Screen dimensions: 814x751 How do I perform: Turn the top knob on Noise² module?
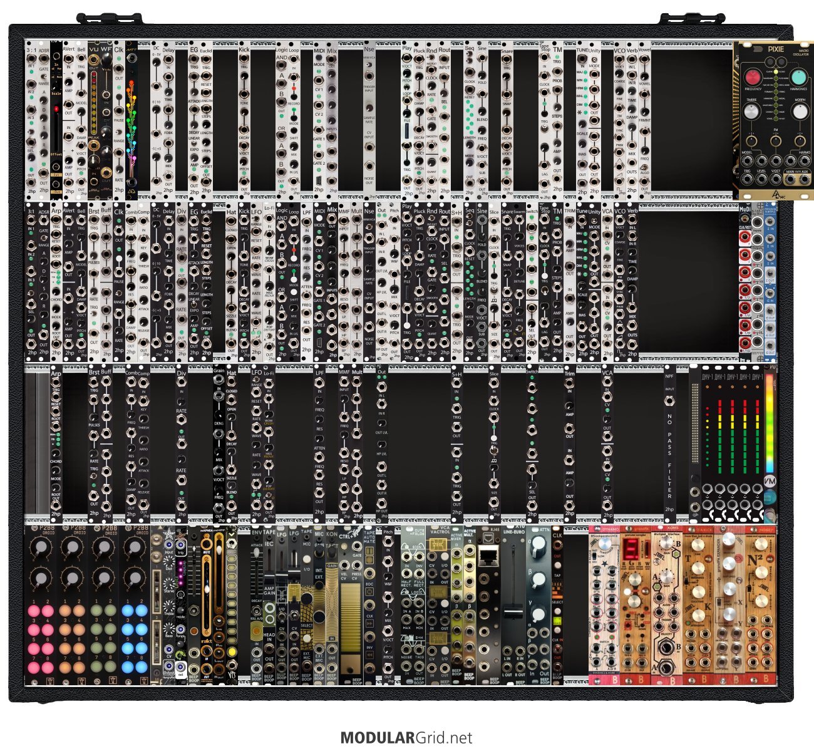pyautogui.click(x=761, y=544)
